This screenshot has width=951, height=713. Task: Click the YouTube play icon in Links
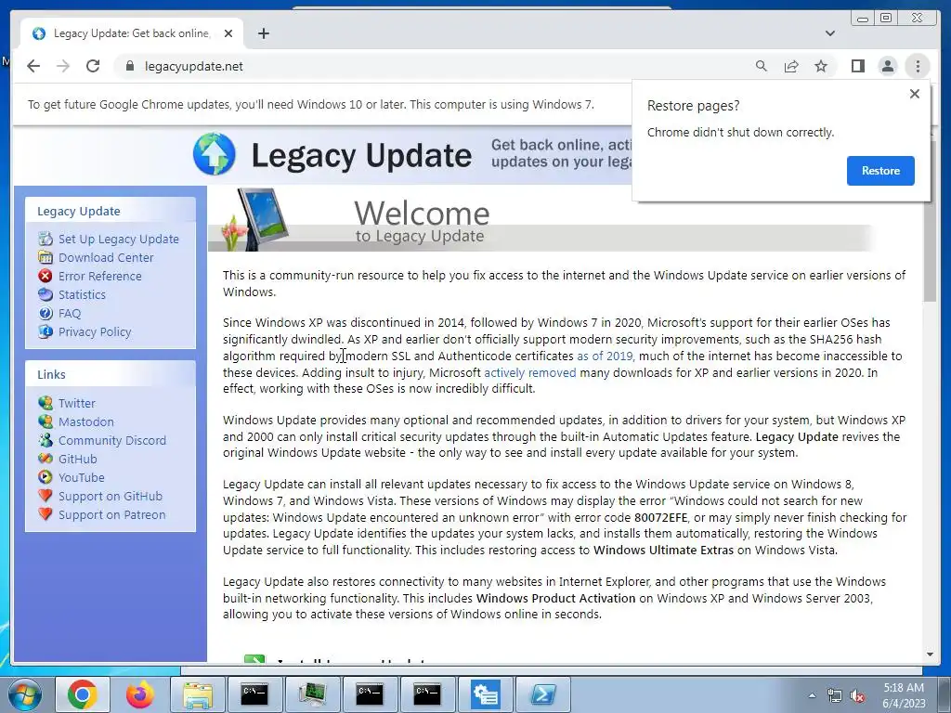pyautogui.click(x=46, y=477)
